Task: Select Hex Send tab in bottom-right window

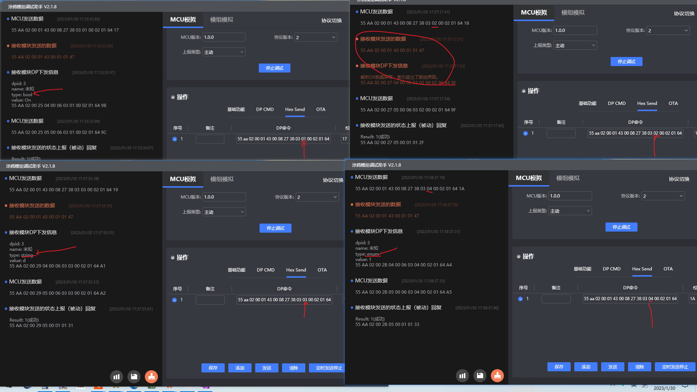Action: 642,269
